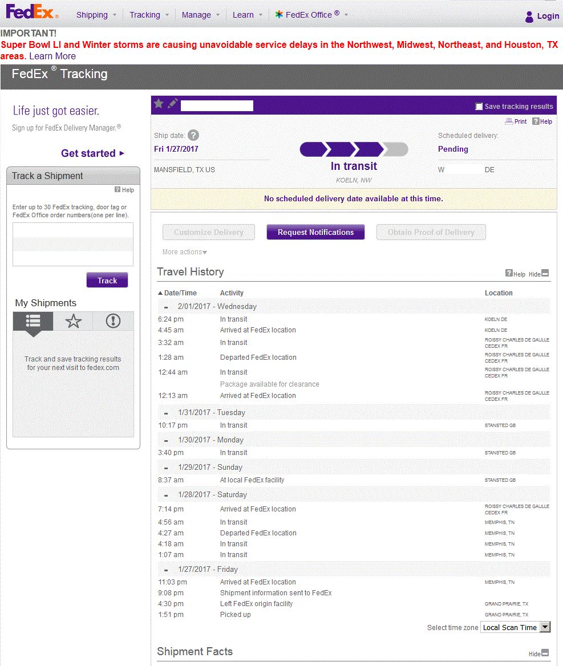
Task: Select the alerts exclamation icon
Action: (x=113, y=321)
